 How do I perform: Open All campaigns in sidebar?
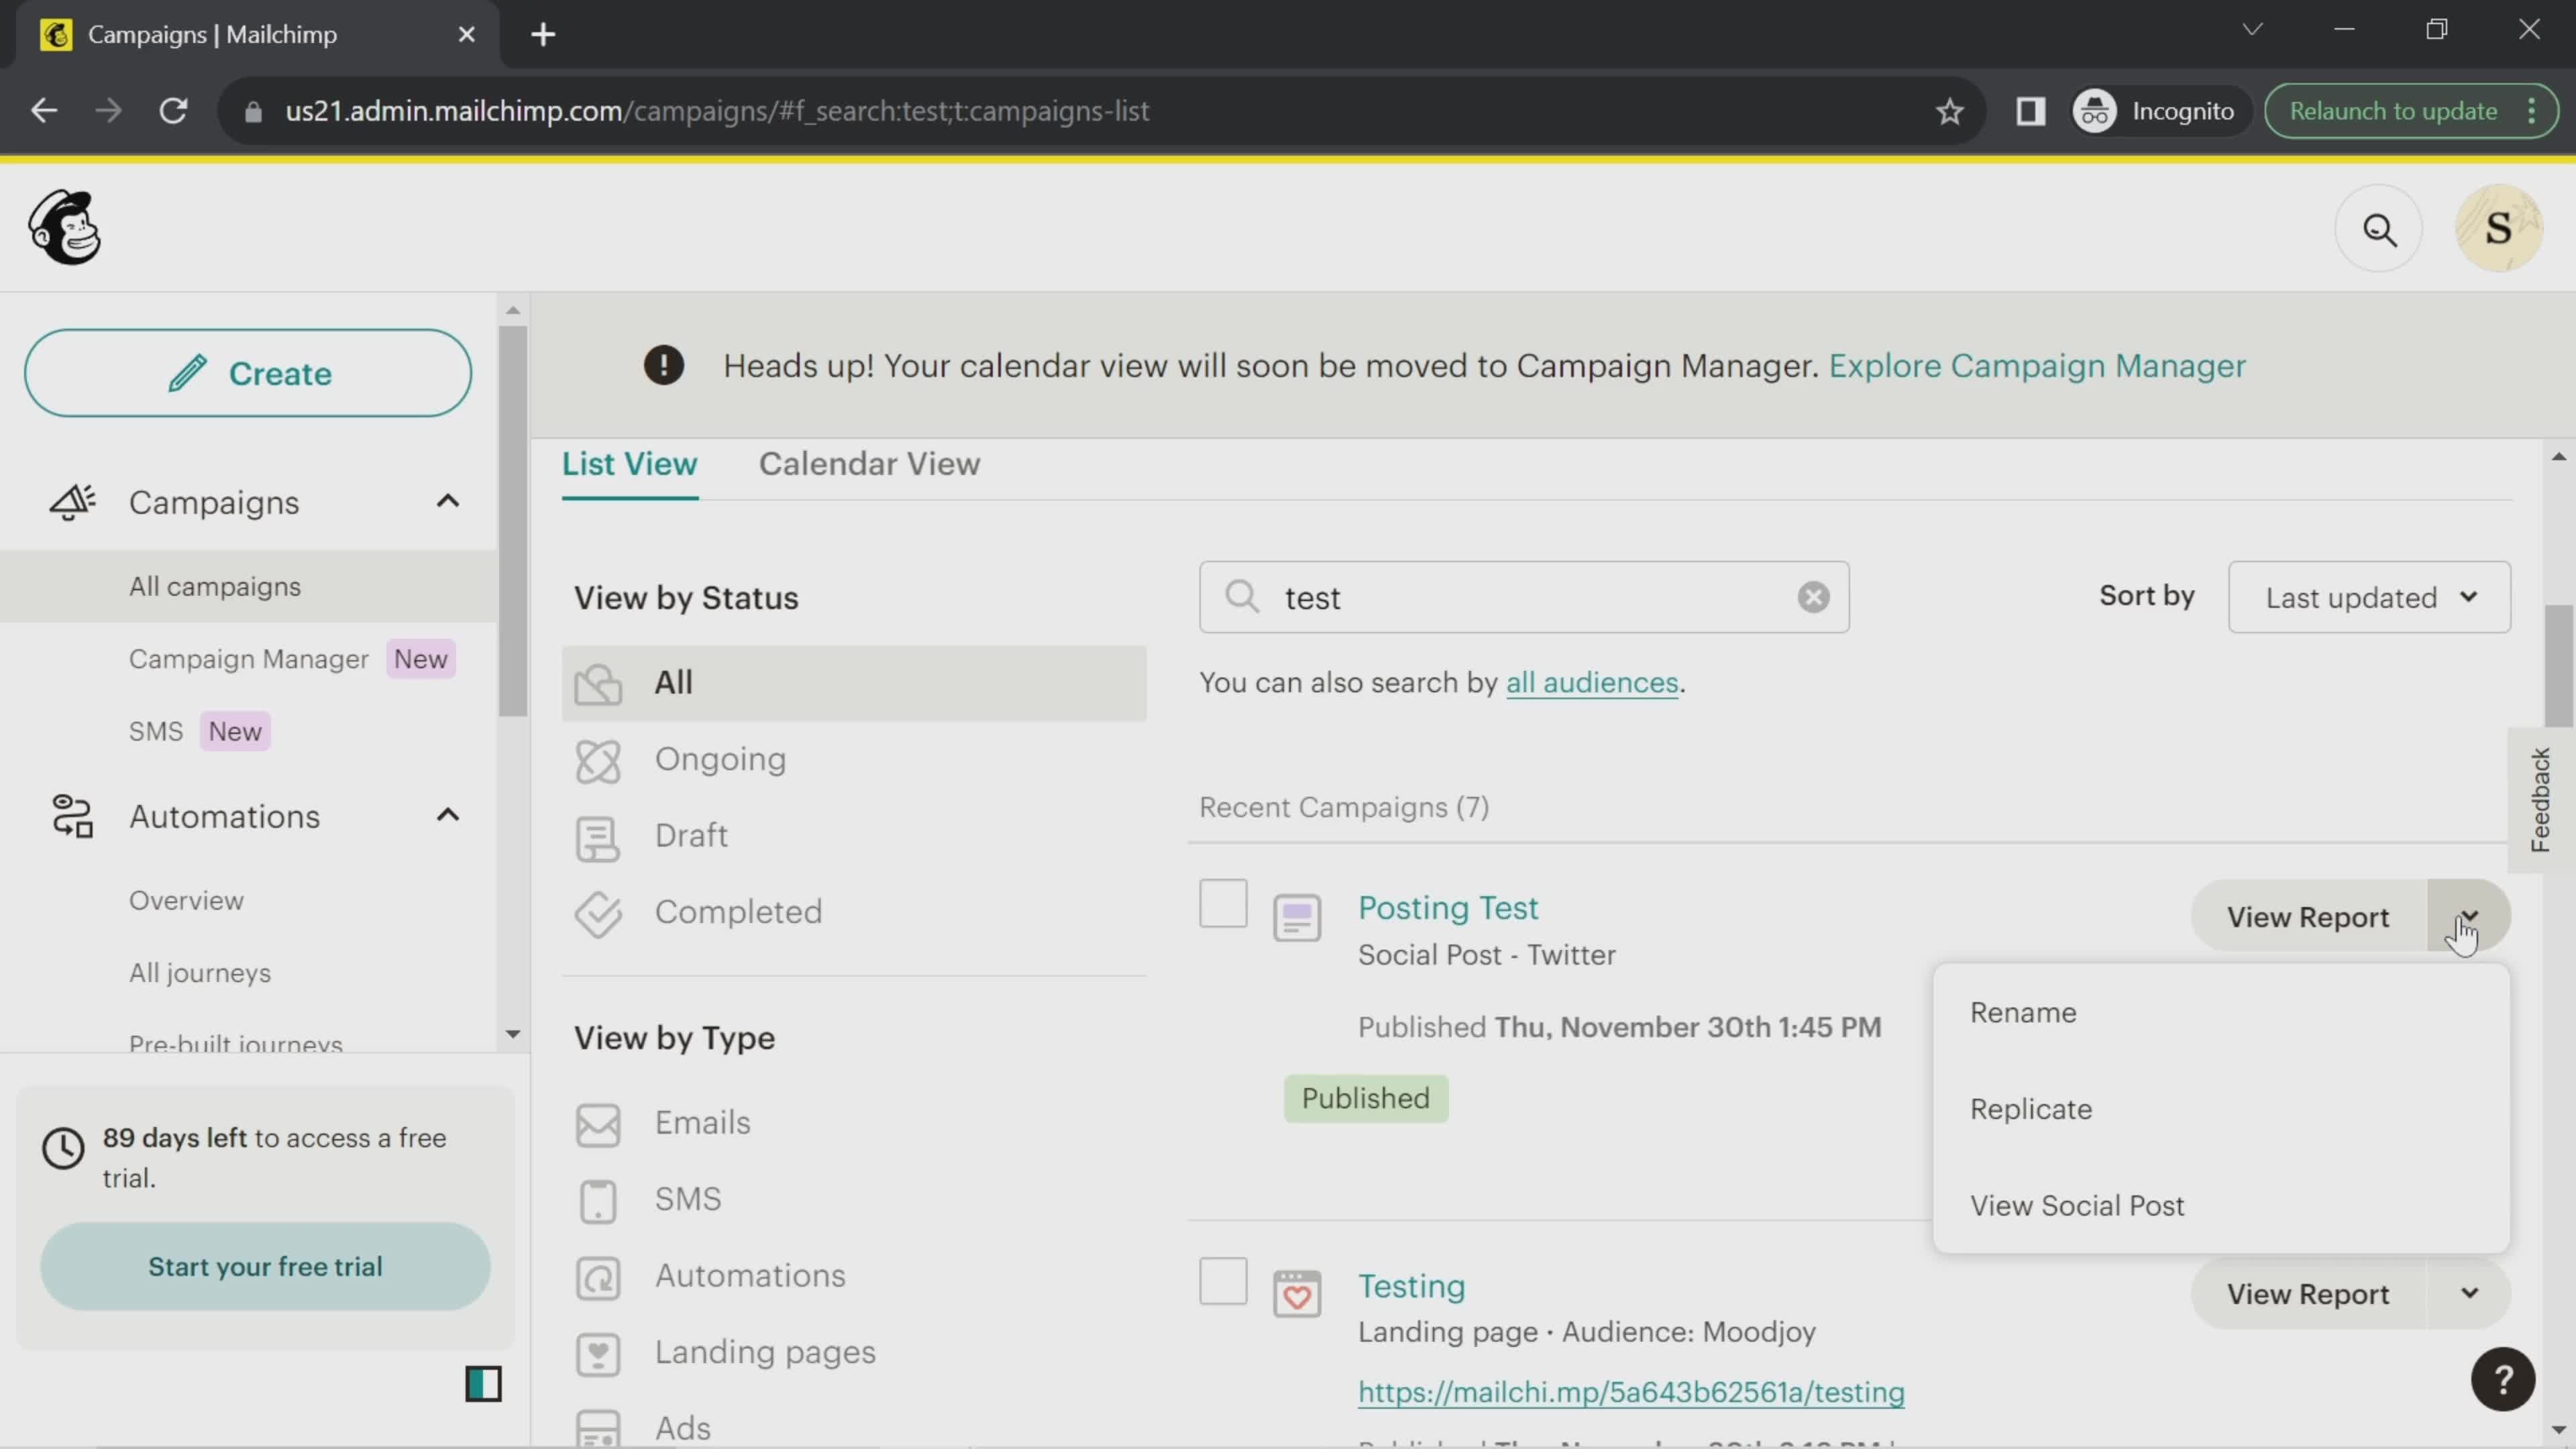point(248,587)
